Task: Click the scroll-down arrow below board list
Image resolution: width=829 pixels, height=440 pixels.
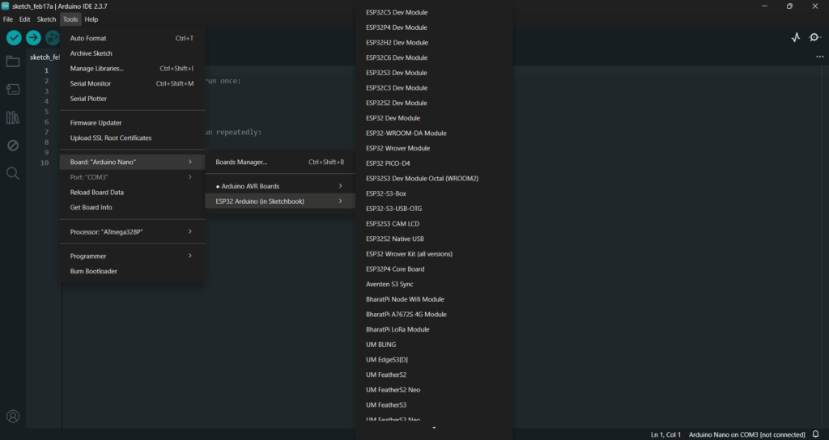Action: [434, 427]
